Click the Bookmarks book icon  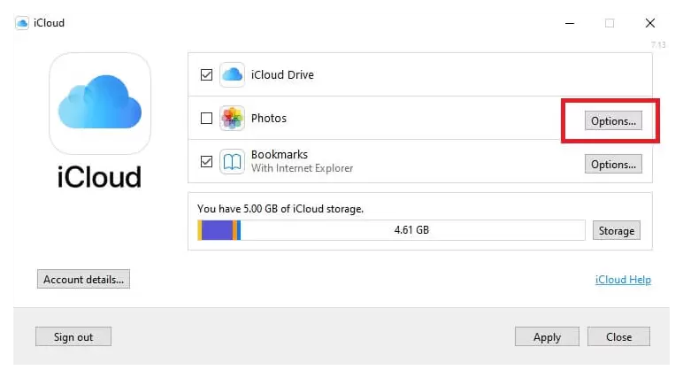coord(232,162)
